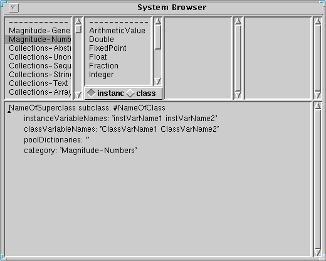Click code pane scroll up arrow
Viewport: 326px width, 261px height.
tap(318, 106)
